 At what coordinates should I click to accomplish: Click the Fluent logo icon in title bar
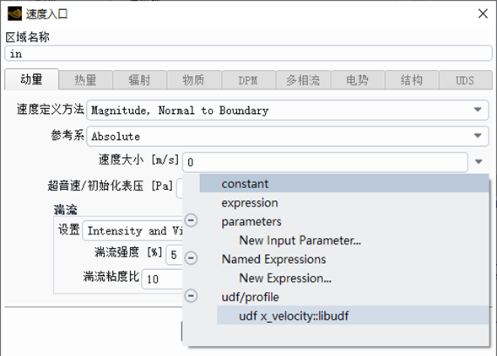click(x=14, y=13)
